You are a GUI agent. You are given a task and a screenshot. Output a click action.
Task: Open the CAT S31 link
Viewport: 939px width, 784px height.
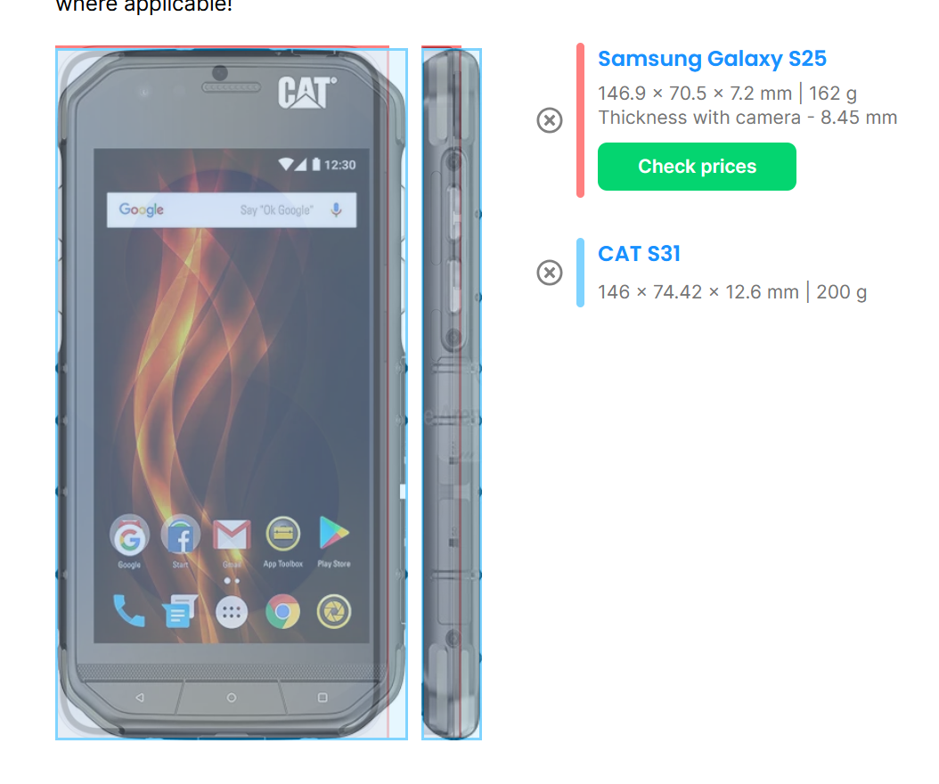click(639, 253)
